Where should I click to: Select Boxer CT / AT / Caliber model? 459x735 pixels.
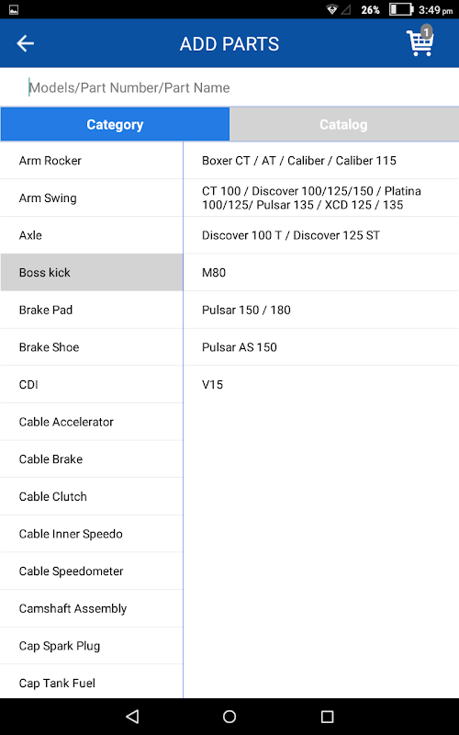(321, 160)
